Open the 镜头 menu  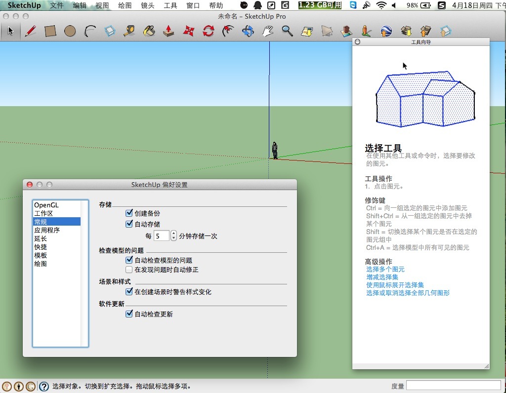click(147, 5)
